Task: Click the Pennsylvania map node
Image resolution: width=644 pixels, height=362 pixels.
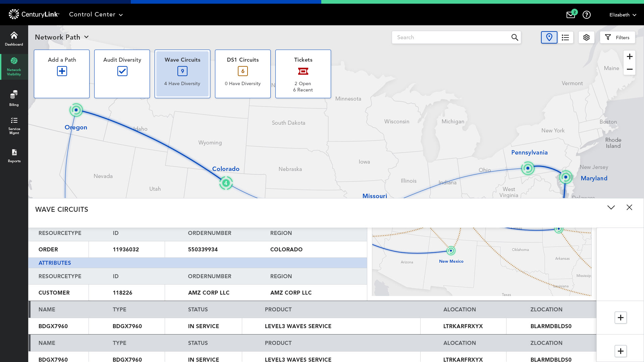Action: [528, 168]
